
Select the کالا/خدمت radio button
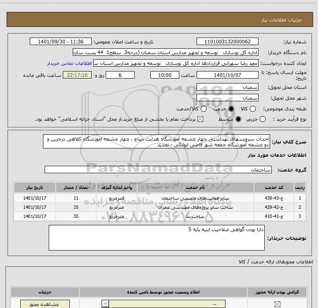pos(204,109)
